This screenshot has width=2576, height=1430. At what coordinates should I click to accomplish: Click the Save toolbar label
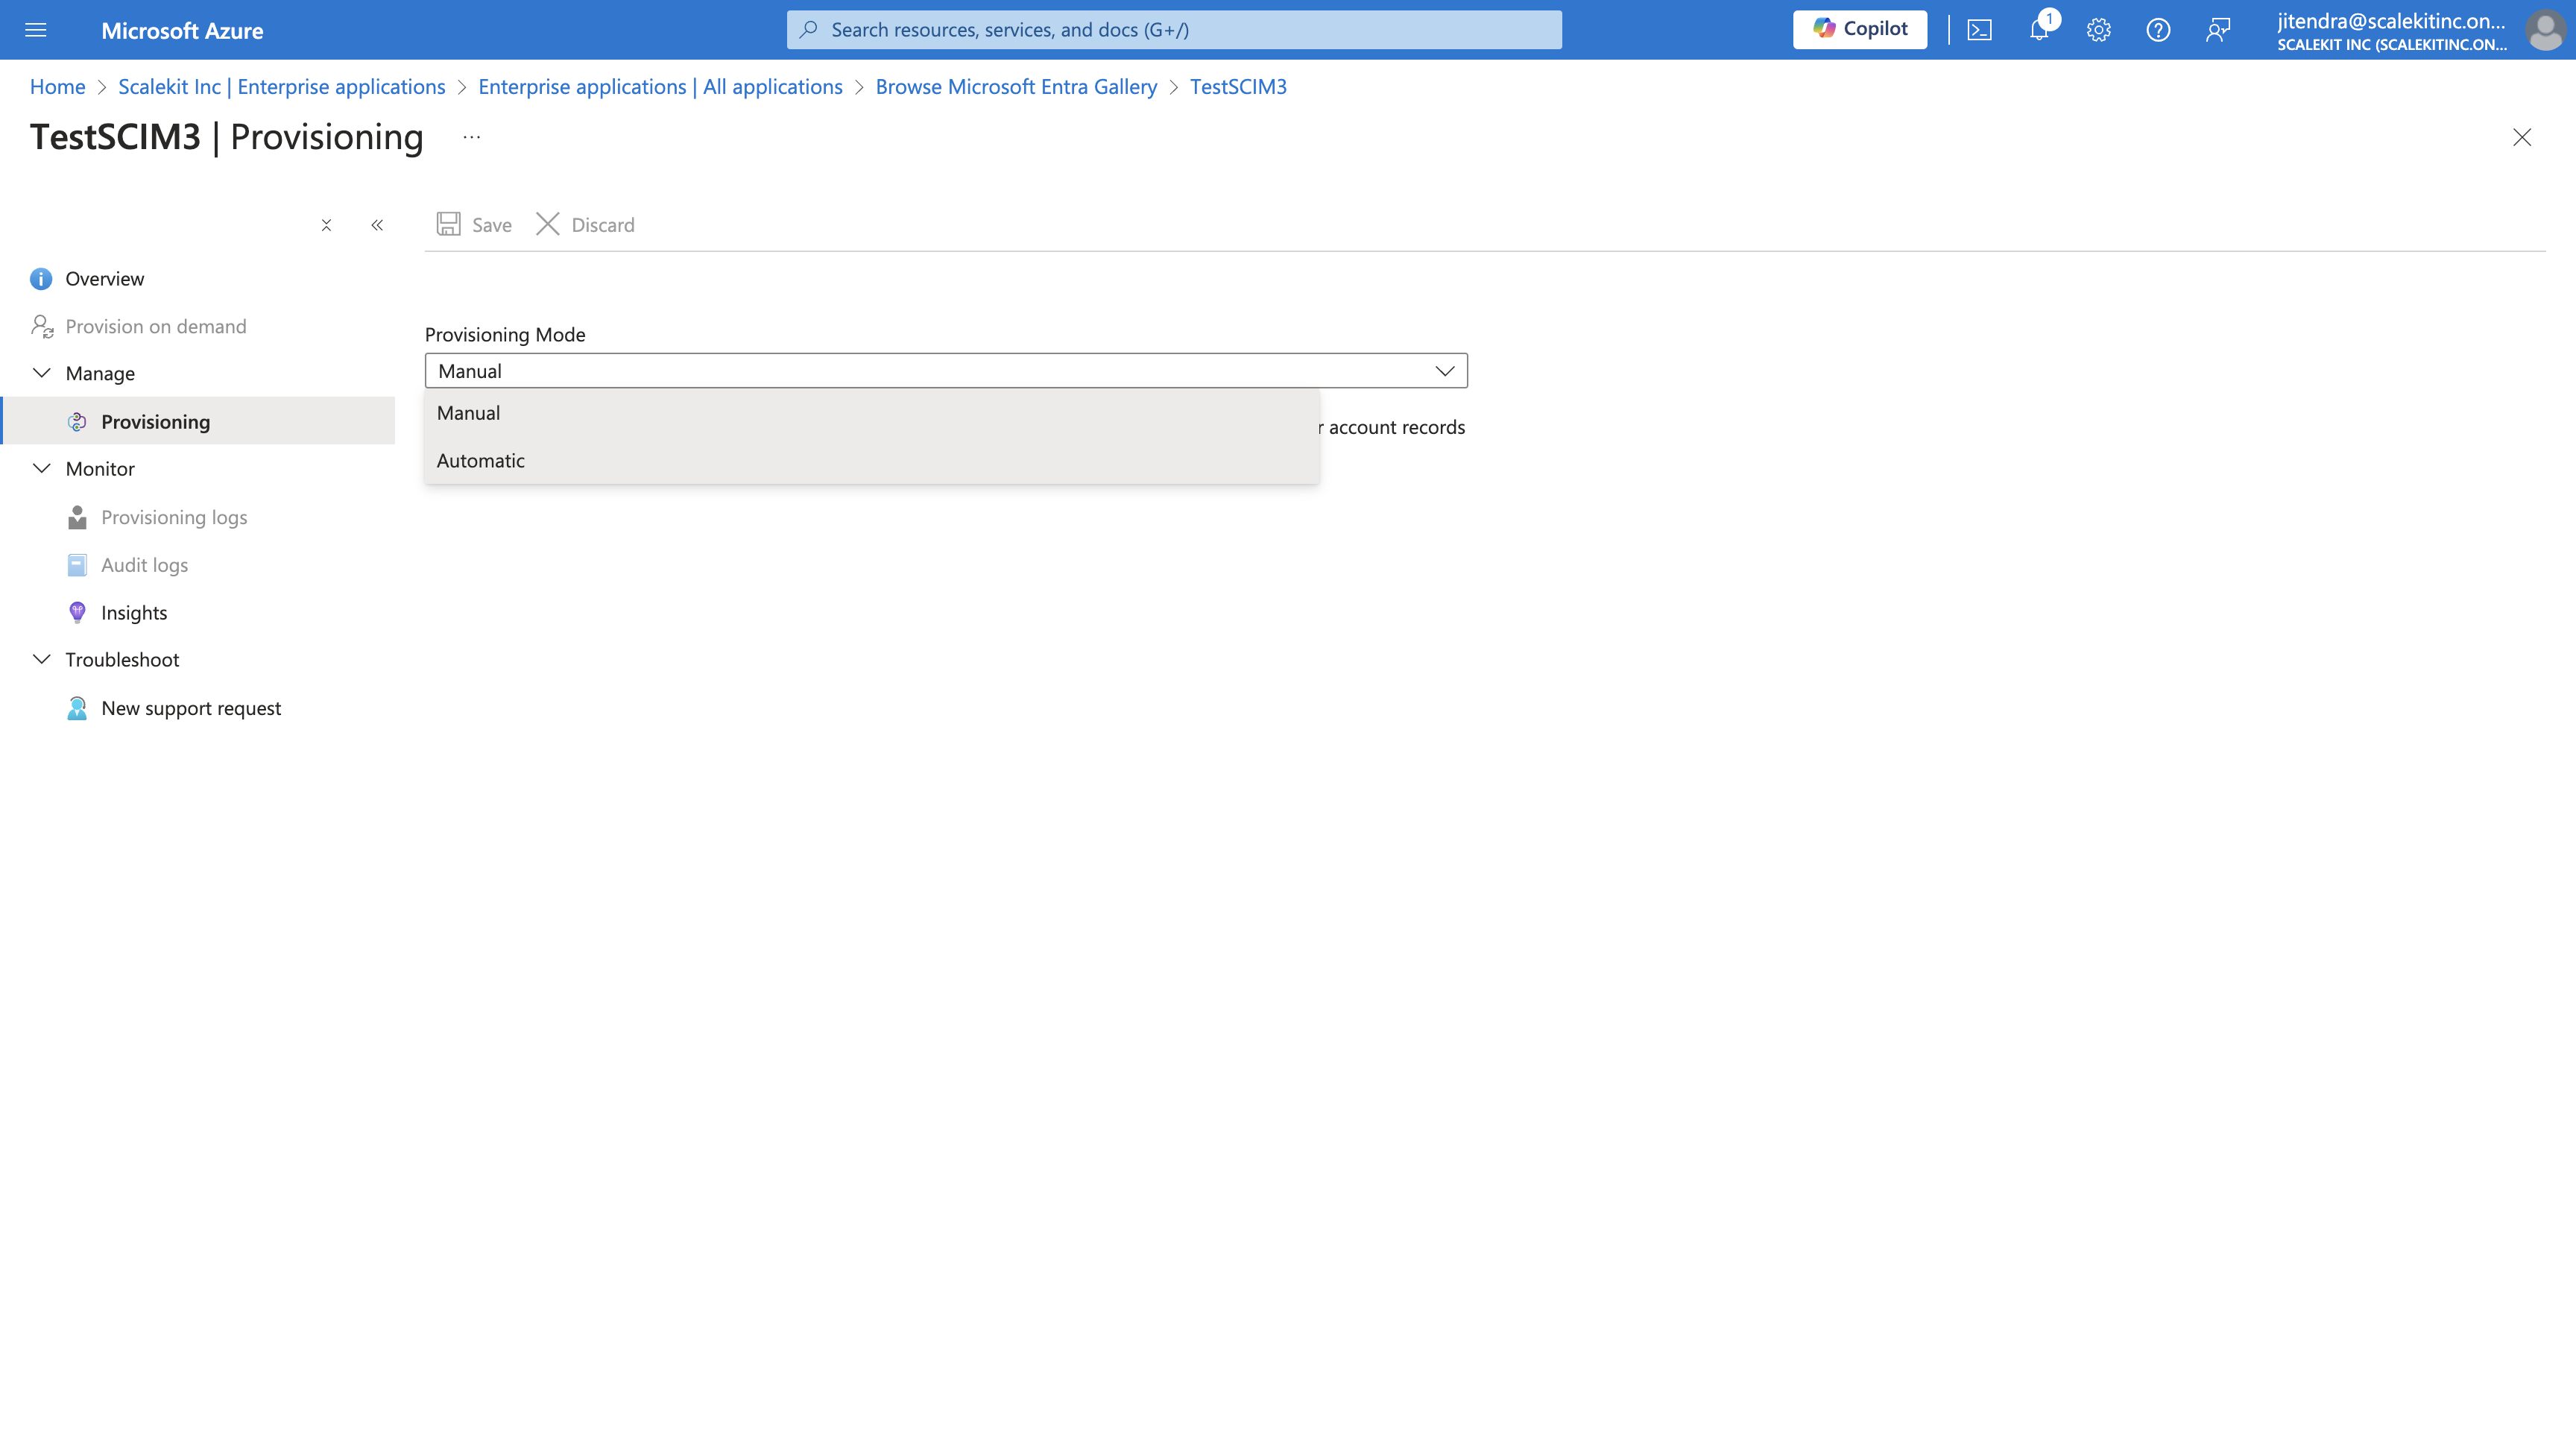click(492, 225)
